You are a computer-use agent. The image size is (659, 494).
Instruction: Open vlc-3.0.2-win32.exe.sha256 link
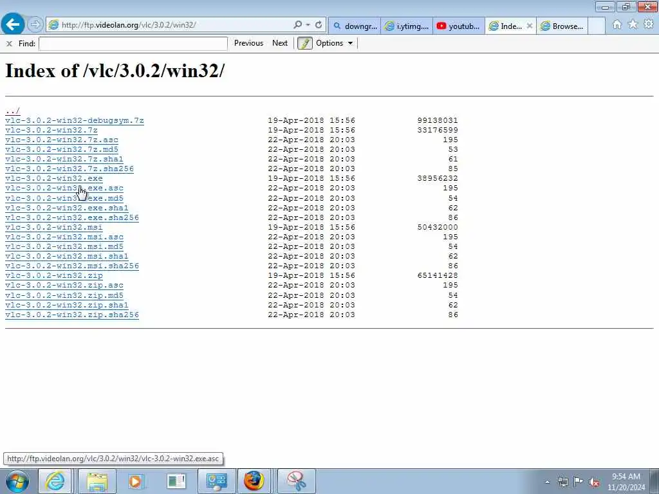72,217
